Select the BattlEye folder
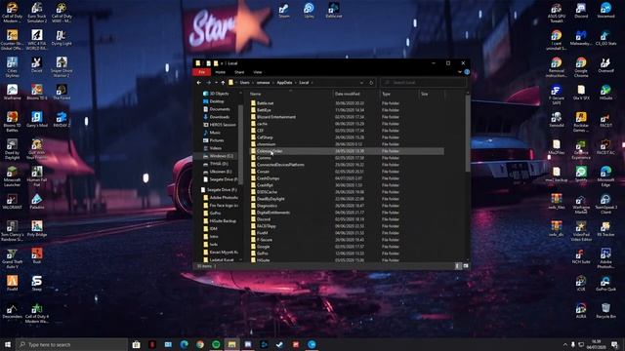Image resolution: width=625 pixels, height=351 pixels. click(347, 110)
